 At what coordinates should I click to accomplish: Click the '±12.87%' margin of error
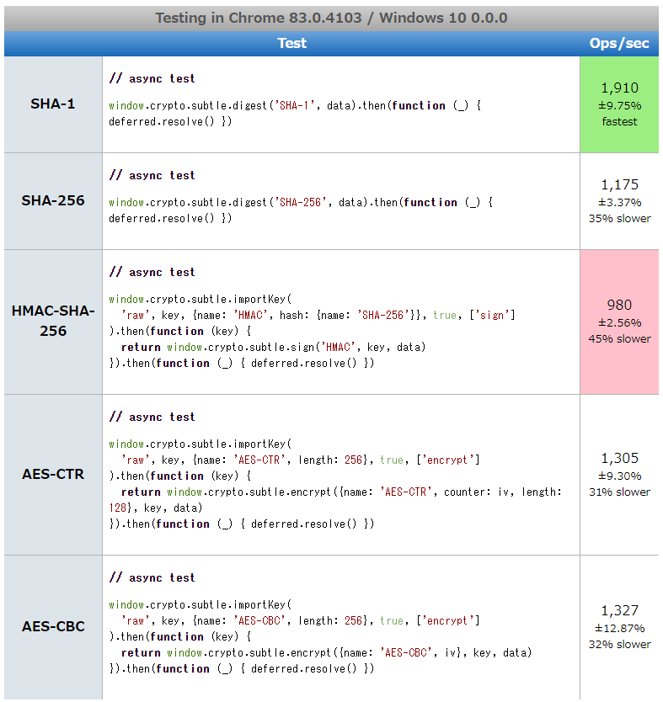click(619, 628)
